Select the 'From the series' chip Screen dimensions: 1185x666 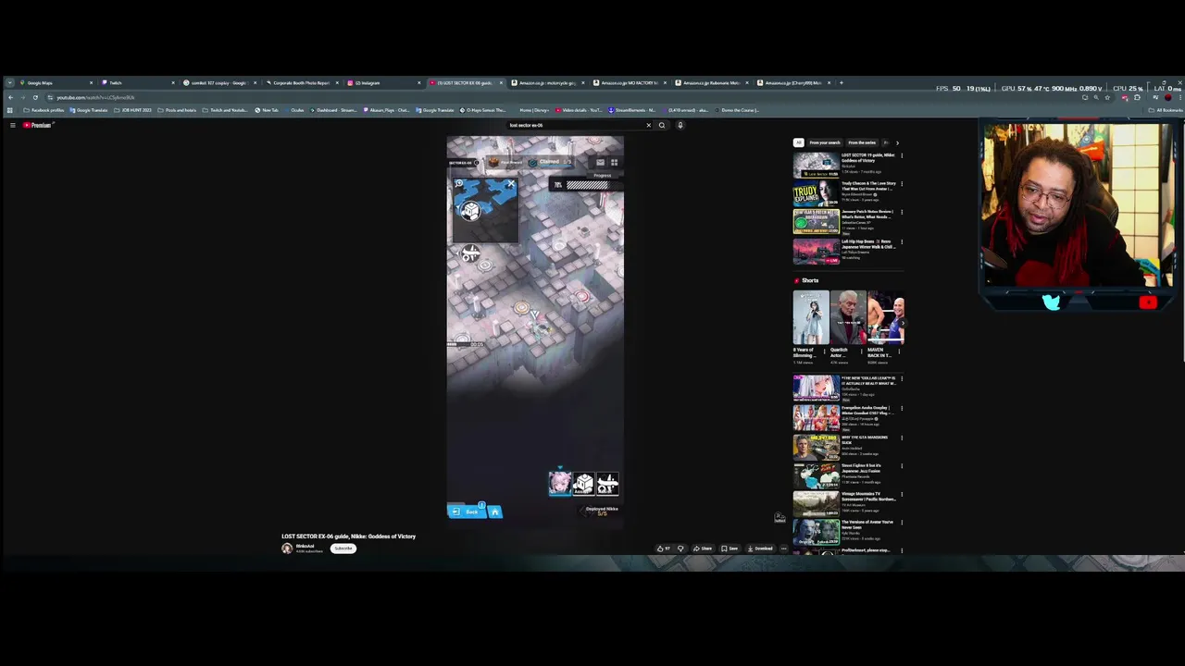[x=861, y=142]
